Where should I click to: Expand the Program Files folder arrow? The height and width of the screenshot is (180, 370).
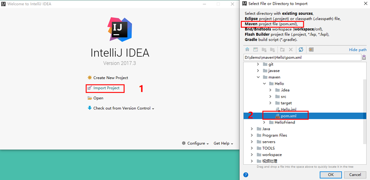pyautogui.click(x=252, y=135)
